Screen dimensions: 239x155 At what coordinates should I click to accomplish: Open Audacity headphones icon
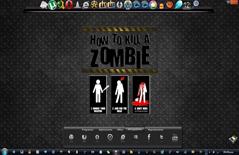coord(161,5)
